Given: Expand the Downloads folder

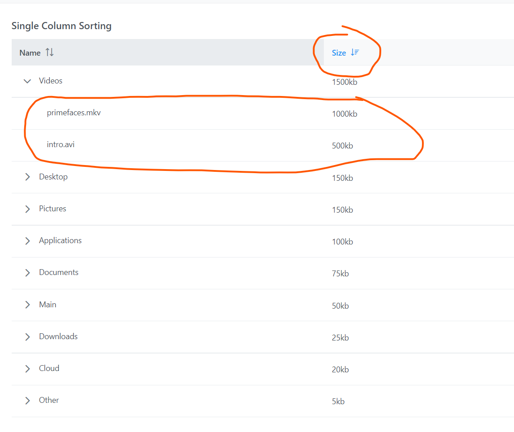Looking at the screenshot, I should click(27, 337).
